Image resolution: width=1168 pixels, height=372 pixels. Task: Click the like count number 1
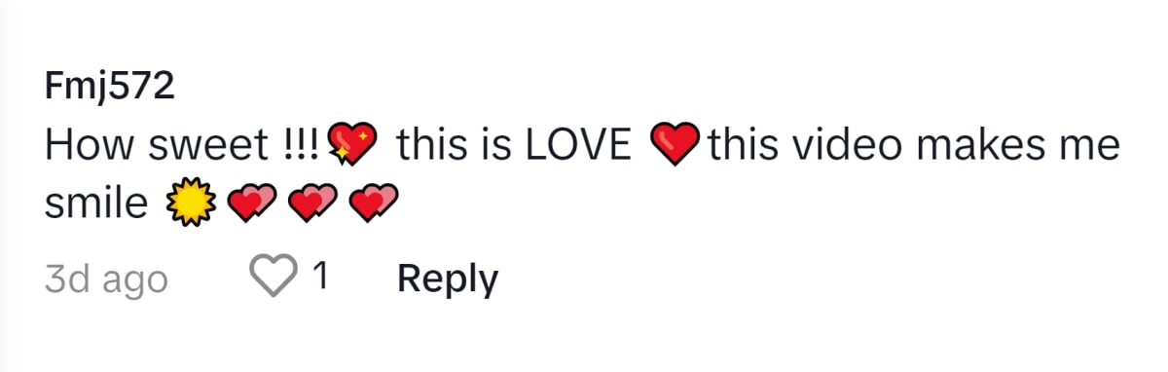coord(319,279)
